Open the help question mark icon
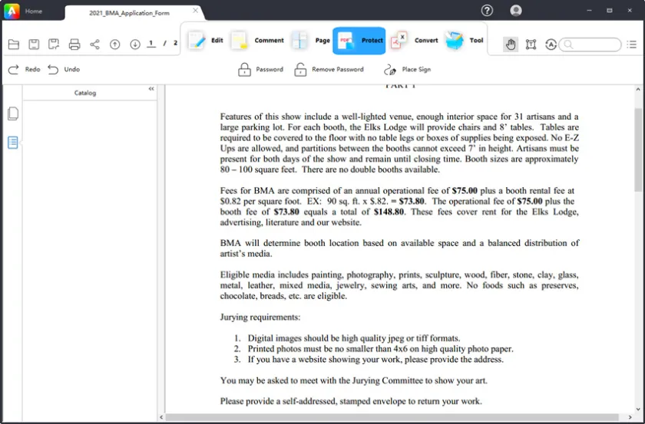The width and height of the screenshot is (645, 424). tap(487, 11)
